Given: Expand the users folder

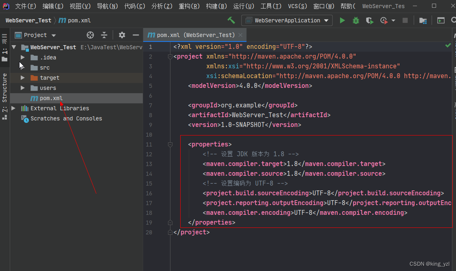Looking at the screenshot, I should click(x=23, y=88).
